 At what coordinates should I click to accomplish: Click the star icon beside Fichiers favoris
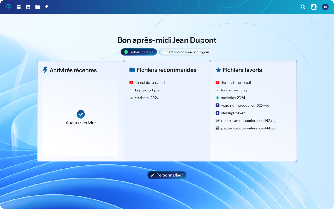coord(218,70)
